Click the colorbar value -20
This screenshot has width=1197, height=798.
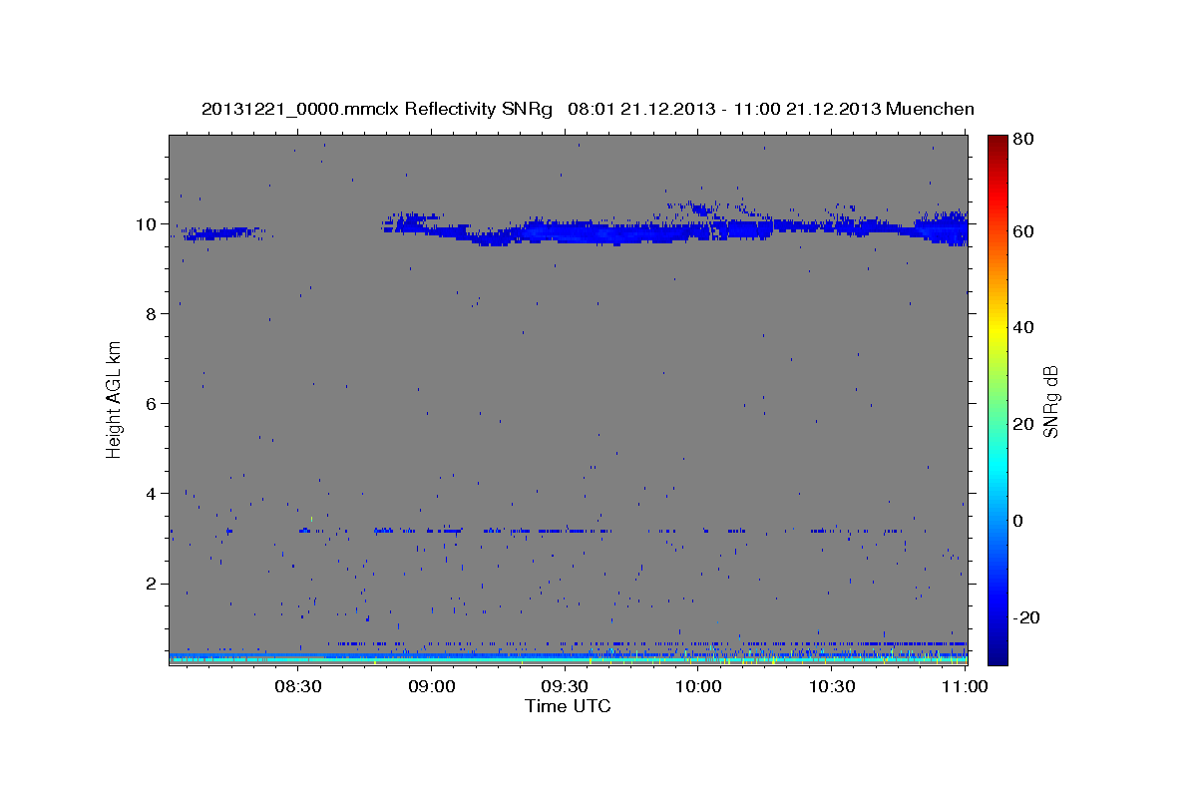1026,617
